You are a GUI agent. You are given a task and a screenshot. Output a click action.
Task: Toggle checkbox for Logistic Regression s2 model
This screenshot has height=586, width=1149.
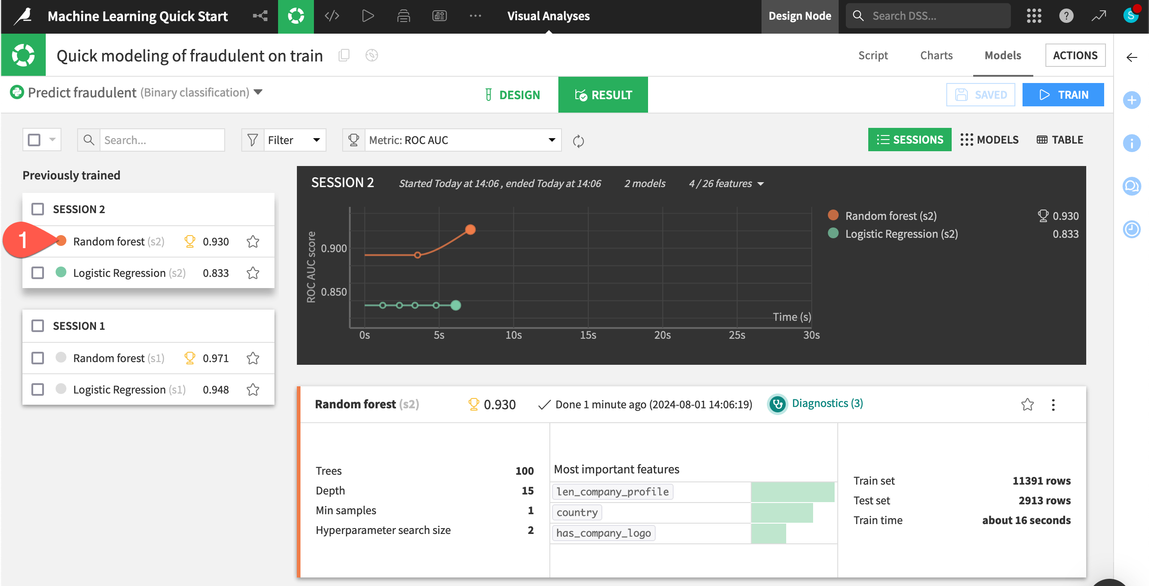click(37, 272)
